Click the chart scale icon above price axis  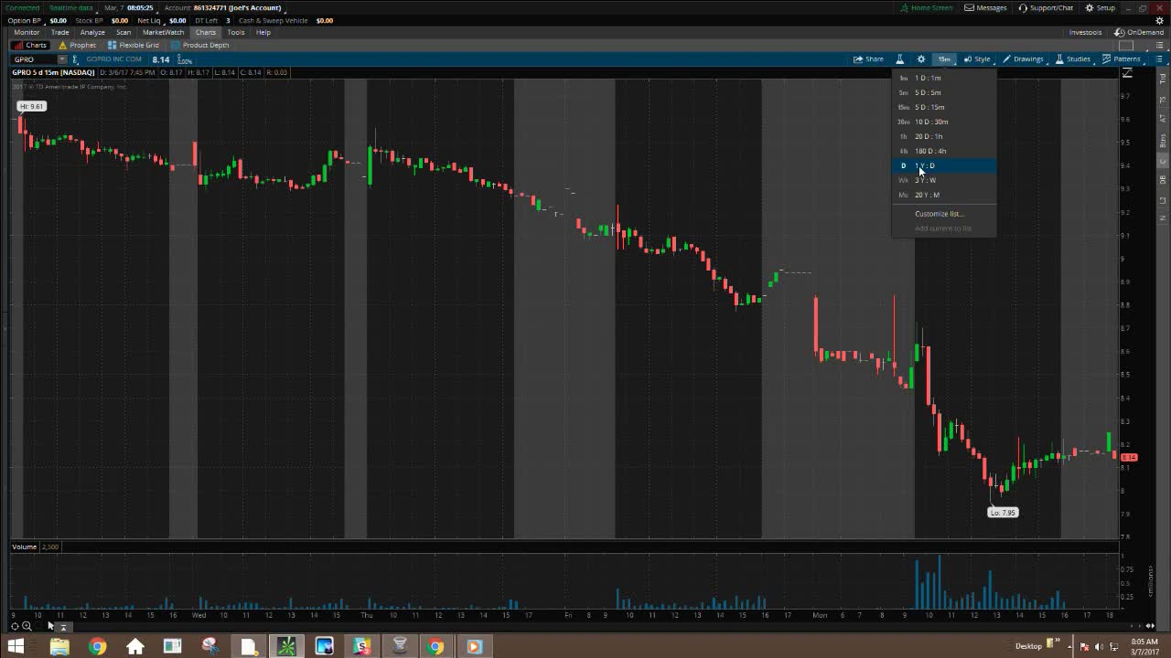1127,74
